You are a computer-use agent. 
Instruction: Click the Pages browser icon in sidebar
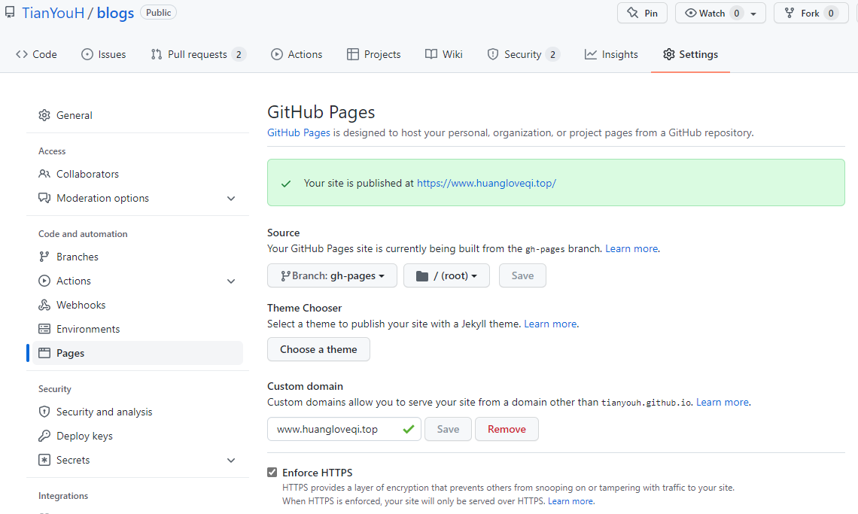point(44,353)
